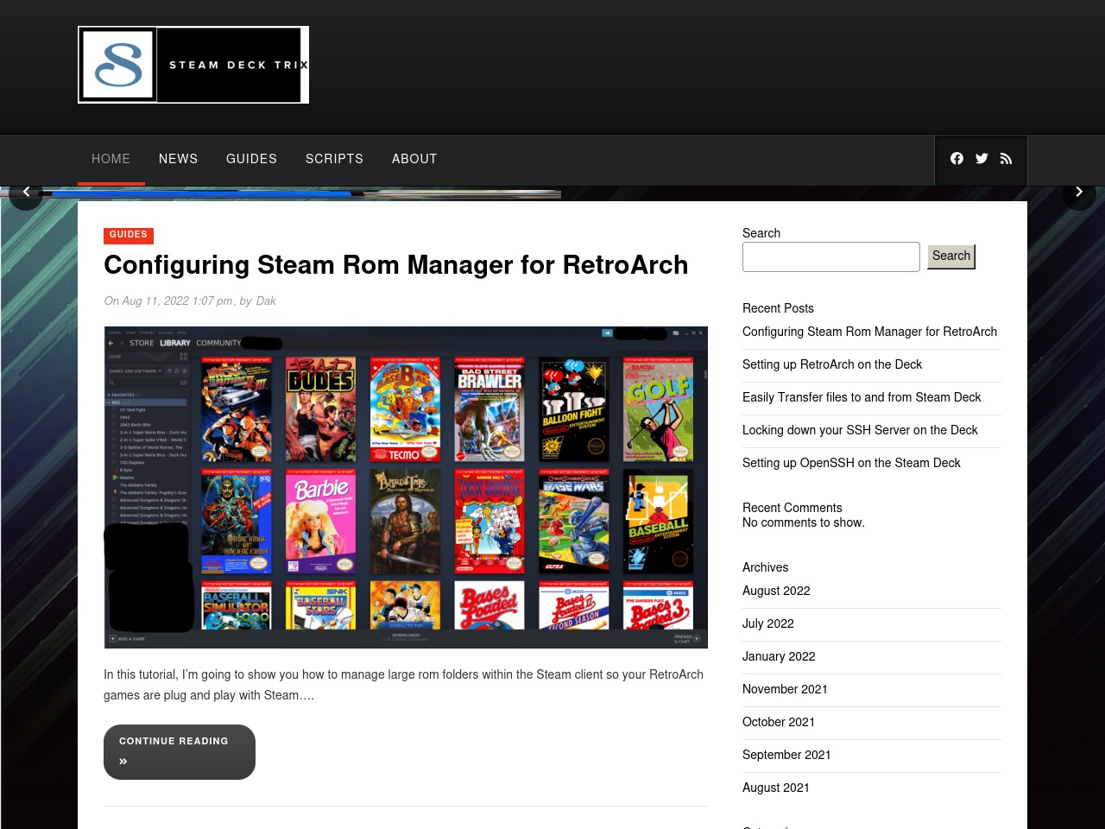The width and height of the screenshot is (1105, 829).
Task: Open the About menu item
Action: tap(414, 159)
